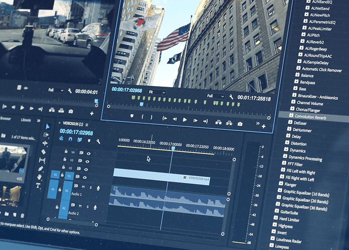This screenshot has width=349, height=250.
Task: Toggle Snap magnet in the timeline
Action: [x=70, y=139]
